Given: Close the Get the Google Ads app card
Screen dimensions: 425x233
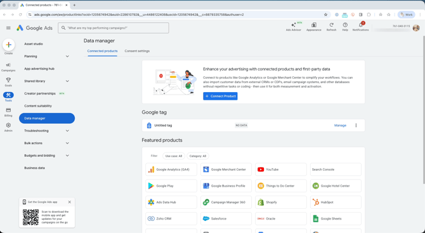Looking at the screenshot, I should click(70, 202).
